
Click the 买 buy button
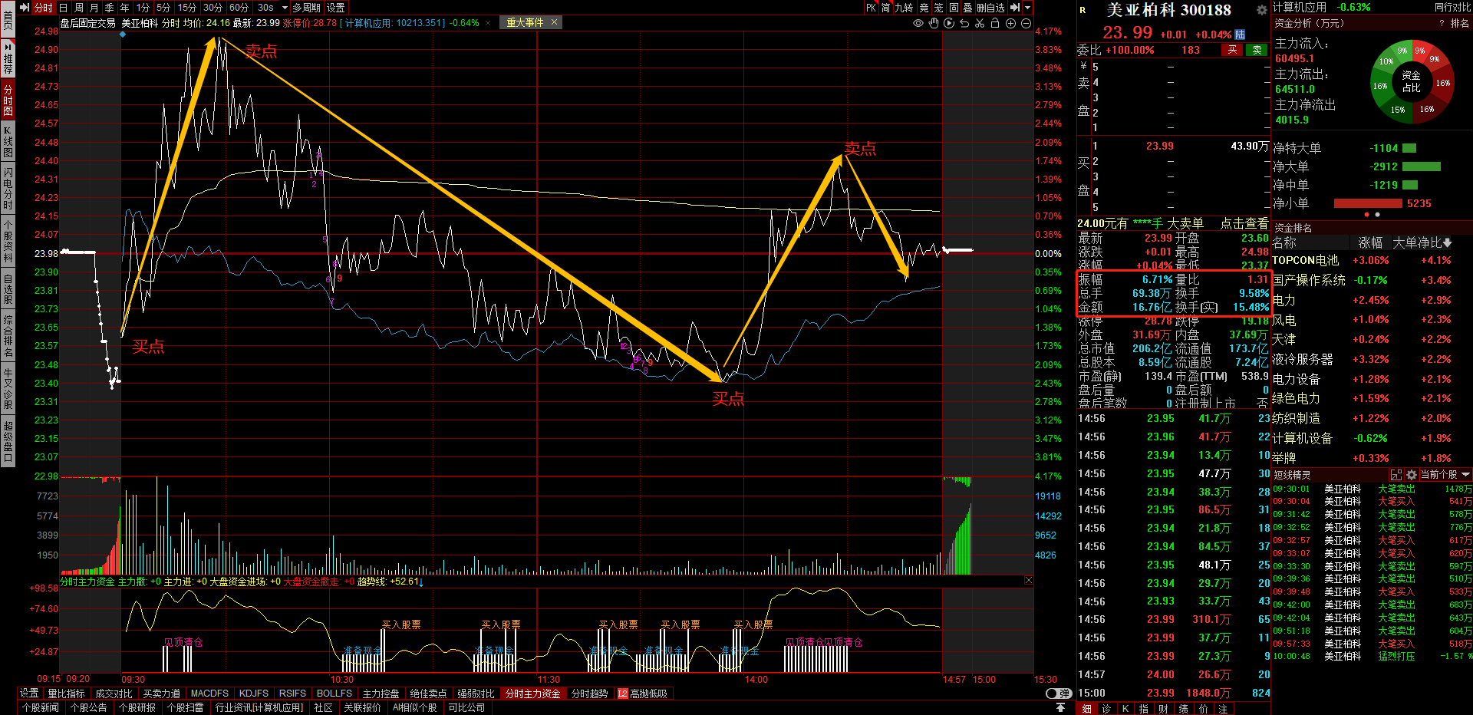click(1232, 50)
